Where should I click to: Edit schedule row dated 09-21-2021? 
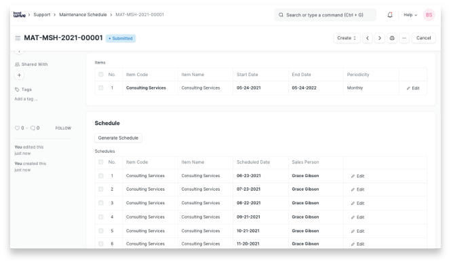pyautogui.click(x=357, y=217)
